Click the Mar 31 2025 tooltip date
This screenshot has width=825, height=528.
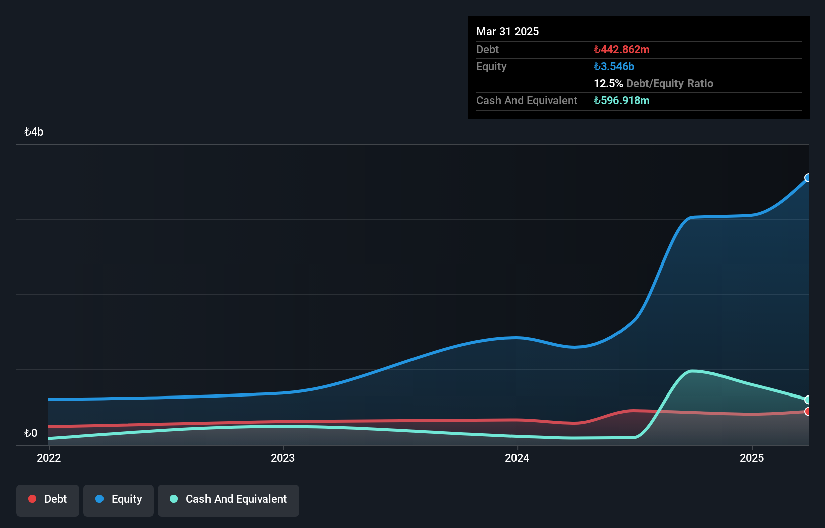point(507,31)
